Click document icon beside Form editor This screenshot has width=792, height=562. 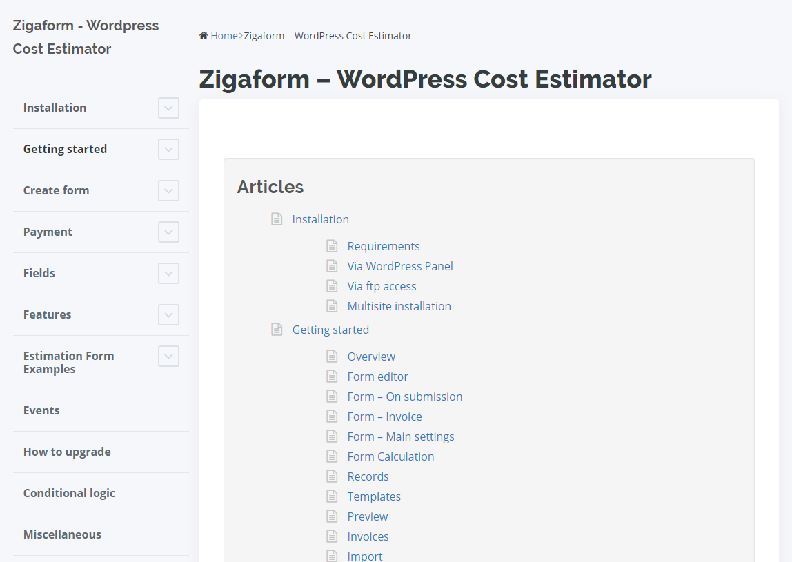[x=332, y=377]
